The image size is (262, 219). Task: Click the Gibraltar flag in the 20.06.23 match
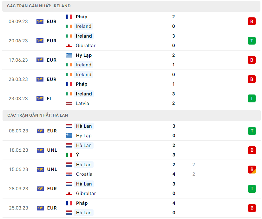[69, 46]
